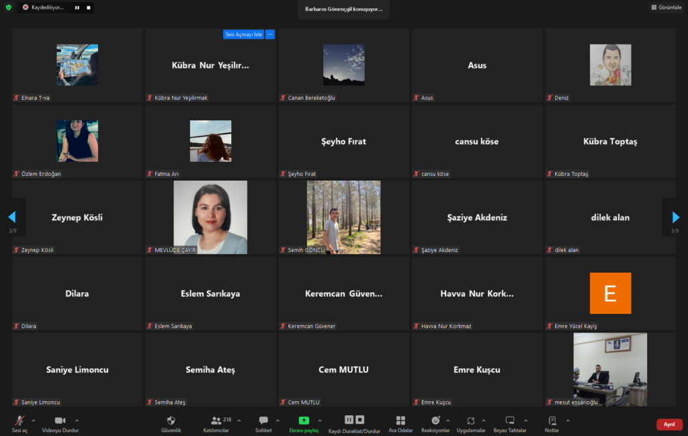Open the Katılımcılar participants panel
Screen dimensions: 688x436
216,421
